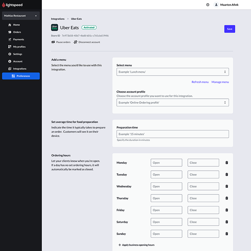Screen dimensions: 251x251
Task: Click the Lightspeed flame logo
Action: coord(4,5)
